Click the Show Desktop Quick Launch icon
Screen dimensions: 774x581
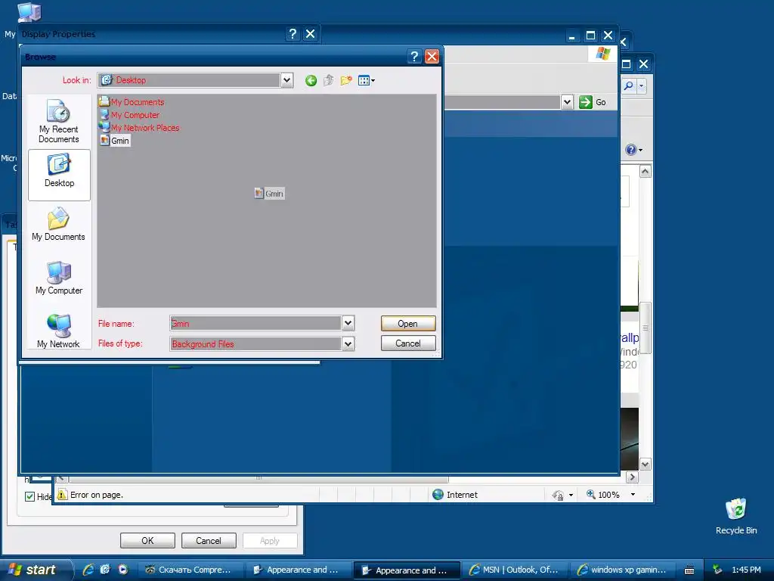click(x=105, y=570)
